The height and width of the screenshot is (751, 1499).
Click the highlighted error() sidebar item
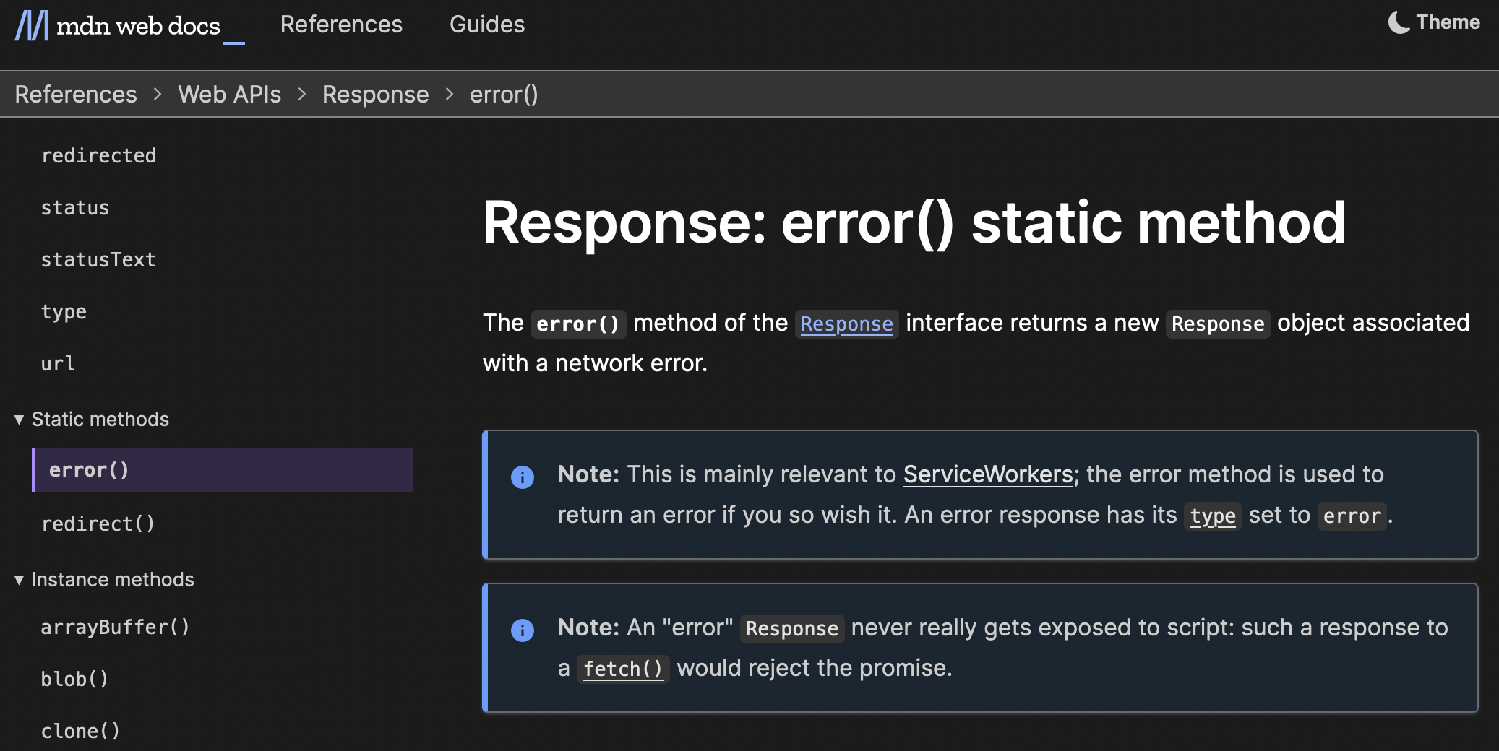click(x=90, y=469)
